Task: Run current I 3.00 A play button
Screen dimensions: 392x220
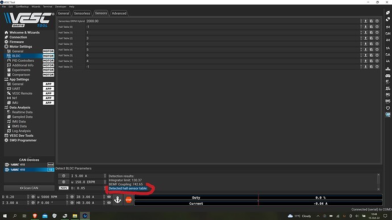Action: (33, 203)
